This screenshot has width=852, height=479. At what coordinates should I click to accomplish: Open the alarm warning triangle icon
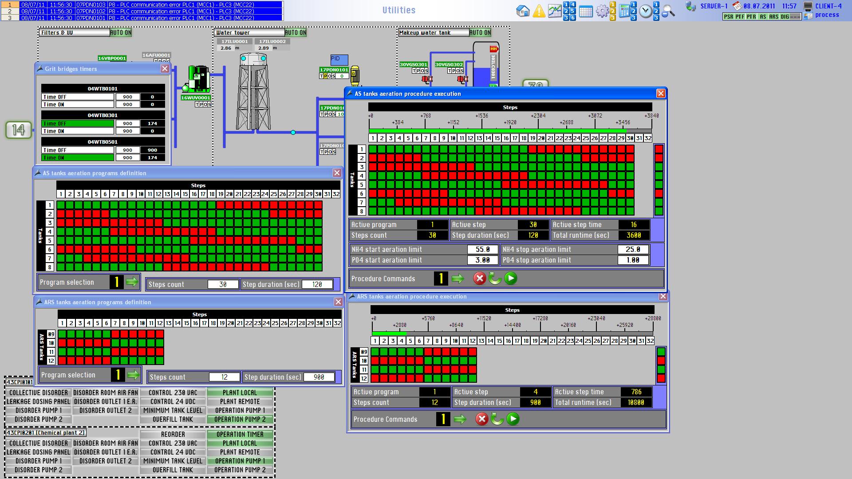tap(539, 11)
